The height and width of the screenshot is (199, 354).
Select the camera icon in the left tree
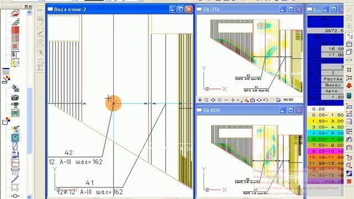[15, 97]
